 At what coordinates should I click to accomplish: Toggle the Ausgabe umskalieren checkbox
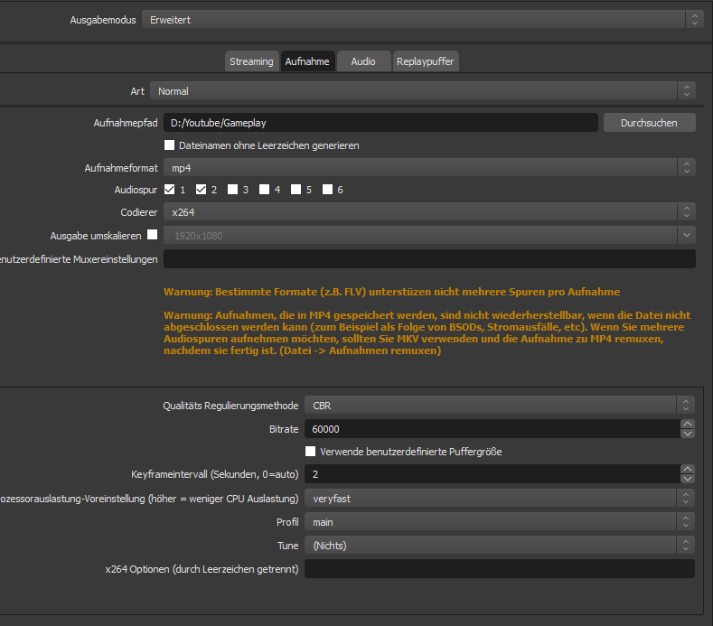(x=153, y=235)
